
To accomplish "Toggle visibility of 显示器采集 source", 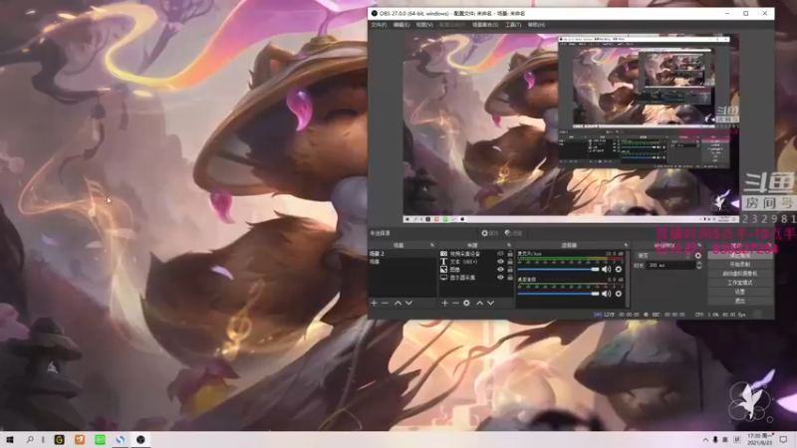I will 500,278.
